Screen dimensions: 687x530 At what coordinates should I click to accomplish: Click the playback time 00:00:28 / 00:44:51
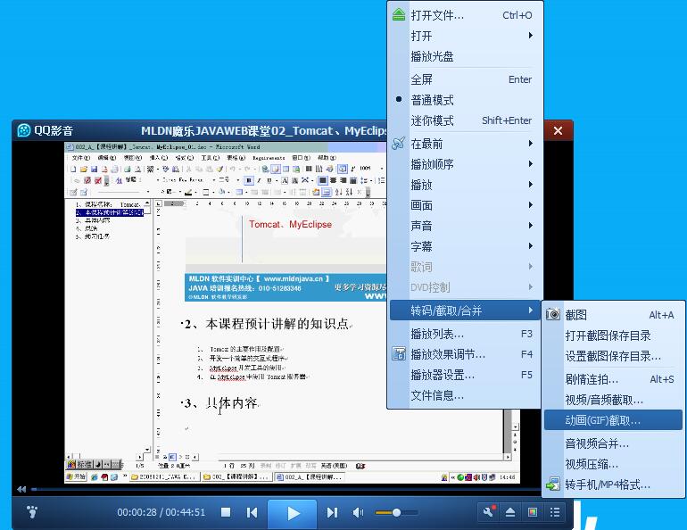[x=161, y=512]
